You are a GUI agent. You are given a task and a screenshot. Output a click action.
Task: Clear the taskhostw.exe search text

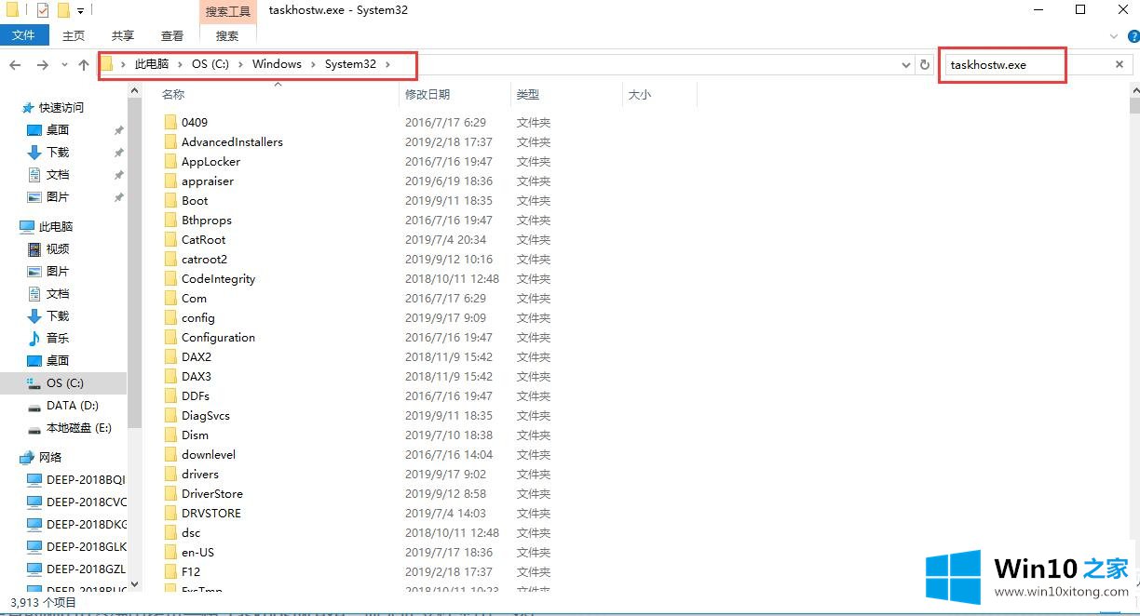(1120, 65)
